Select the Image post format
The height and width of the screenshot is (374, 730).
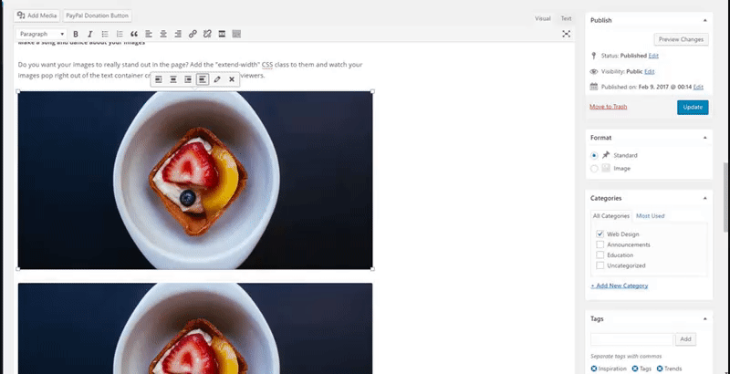594,169
